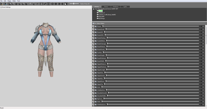
Task: Open the Tool menu
Action: click(18, 1)
